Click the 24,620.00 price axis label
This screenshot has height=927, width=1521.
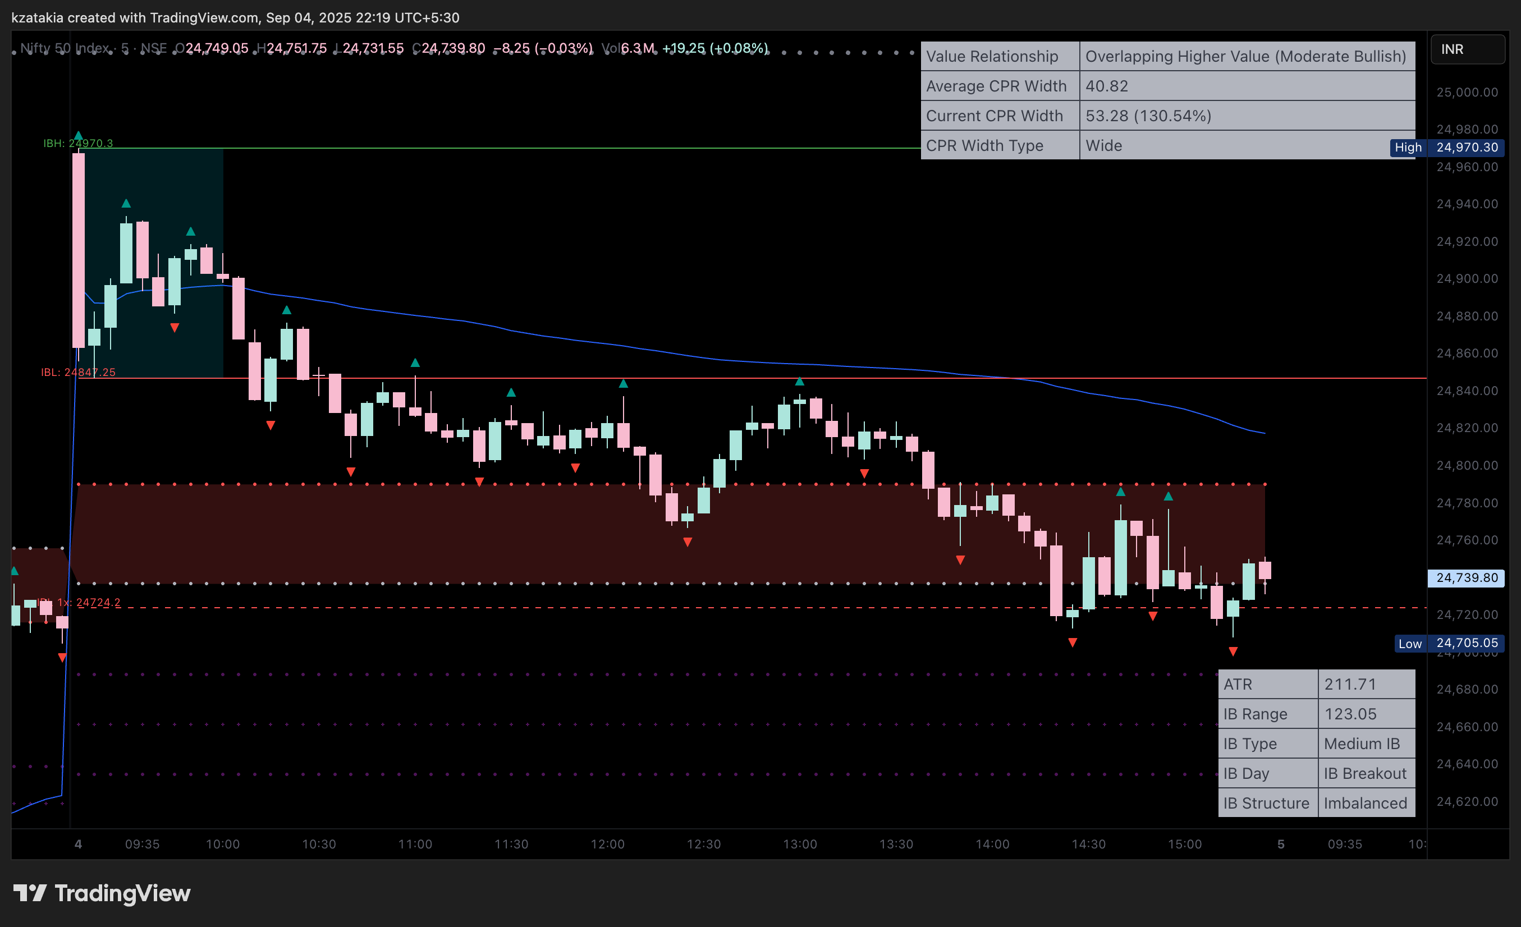click(x=1467, y=802)
